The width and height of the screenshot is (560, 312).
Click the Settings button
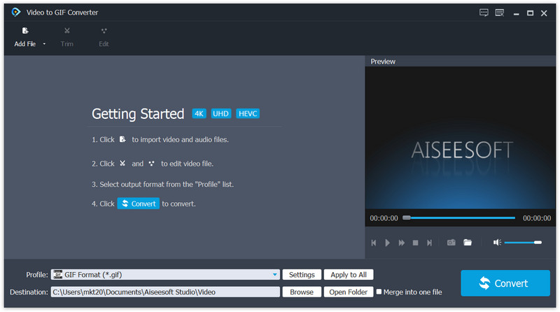point(302,275)
